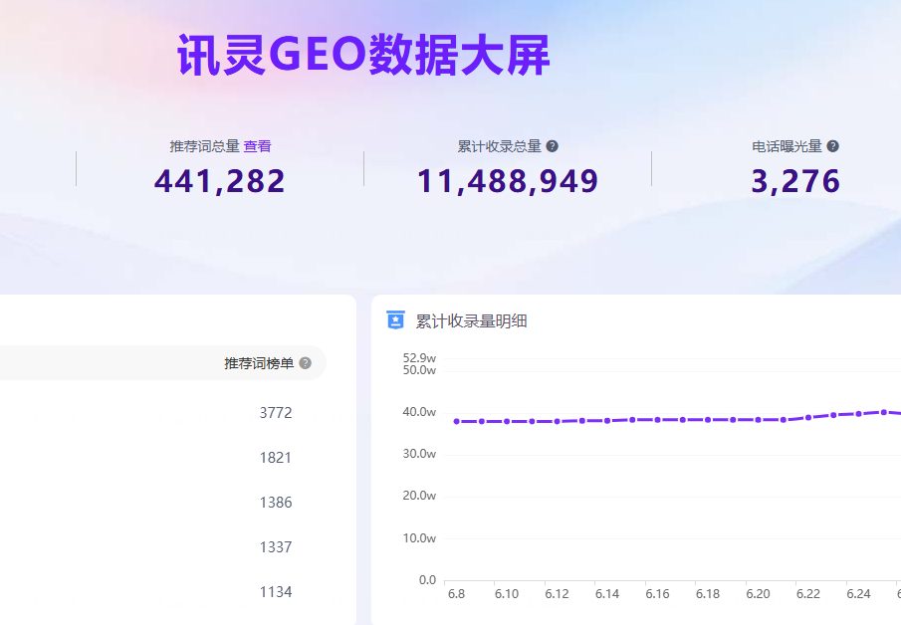Click help icon beside 推荐词榜单
901x625 pixels.
(306, 363)
